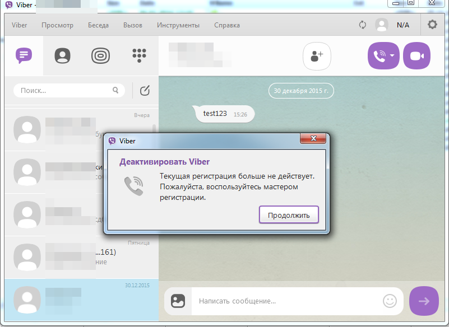Open the Справка menu
The image size is (449, 327).
pos(226,25)
